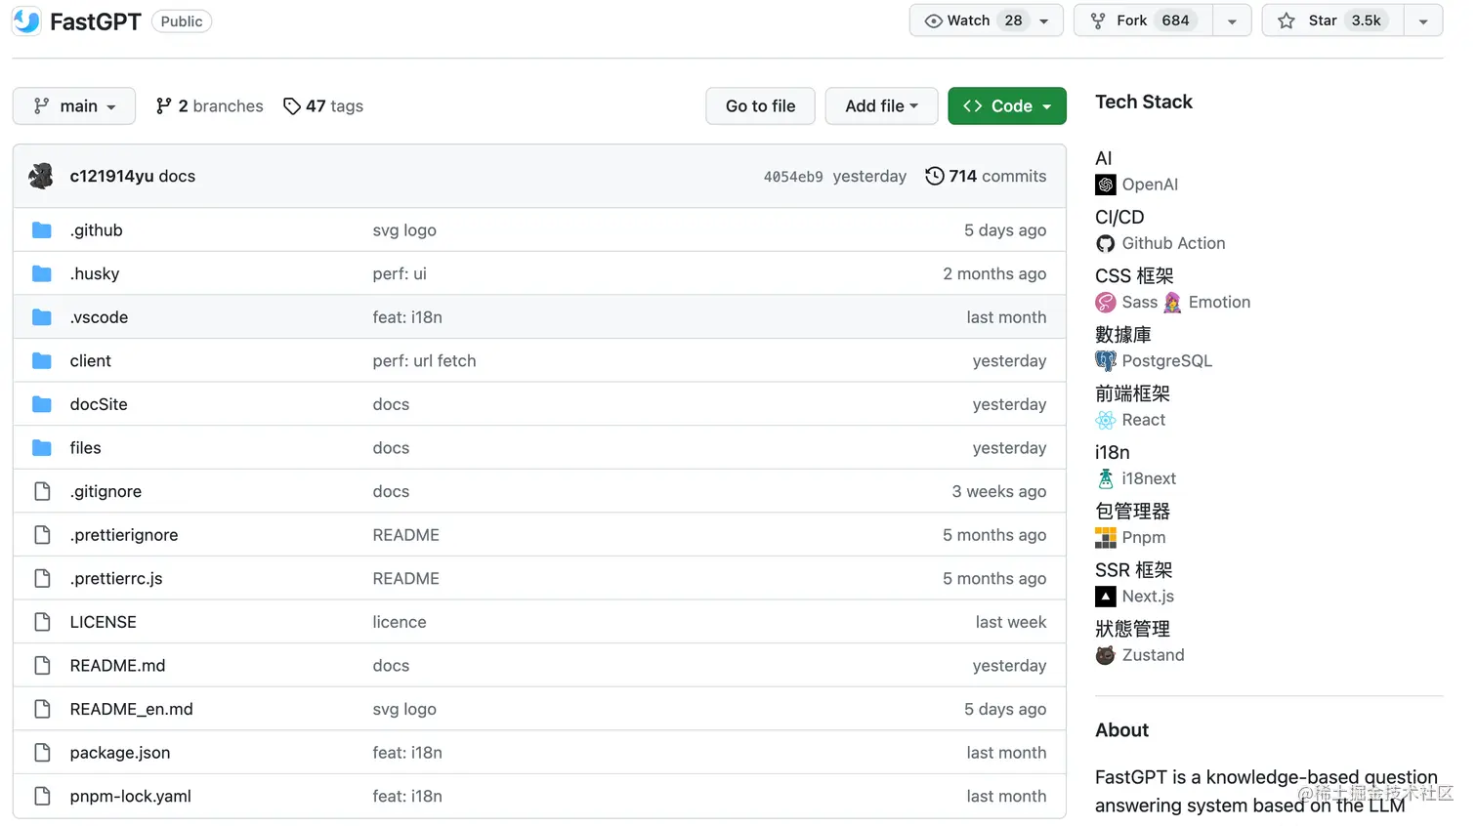View the 2 branches link

(x=210, y=106)
